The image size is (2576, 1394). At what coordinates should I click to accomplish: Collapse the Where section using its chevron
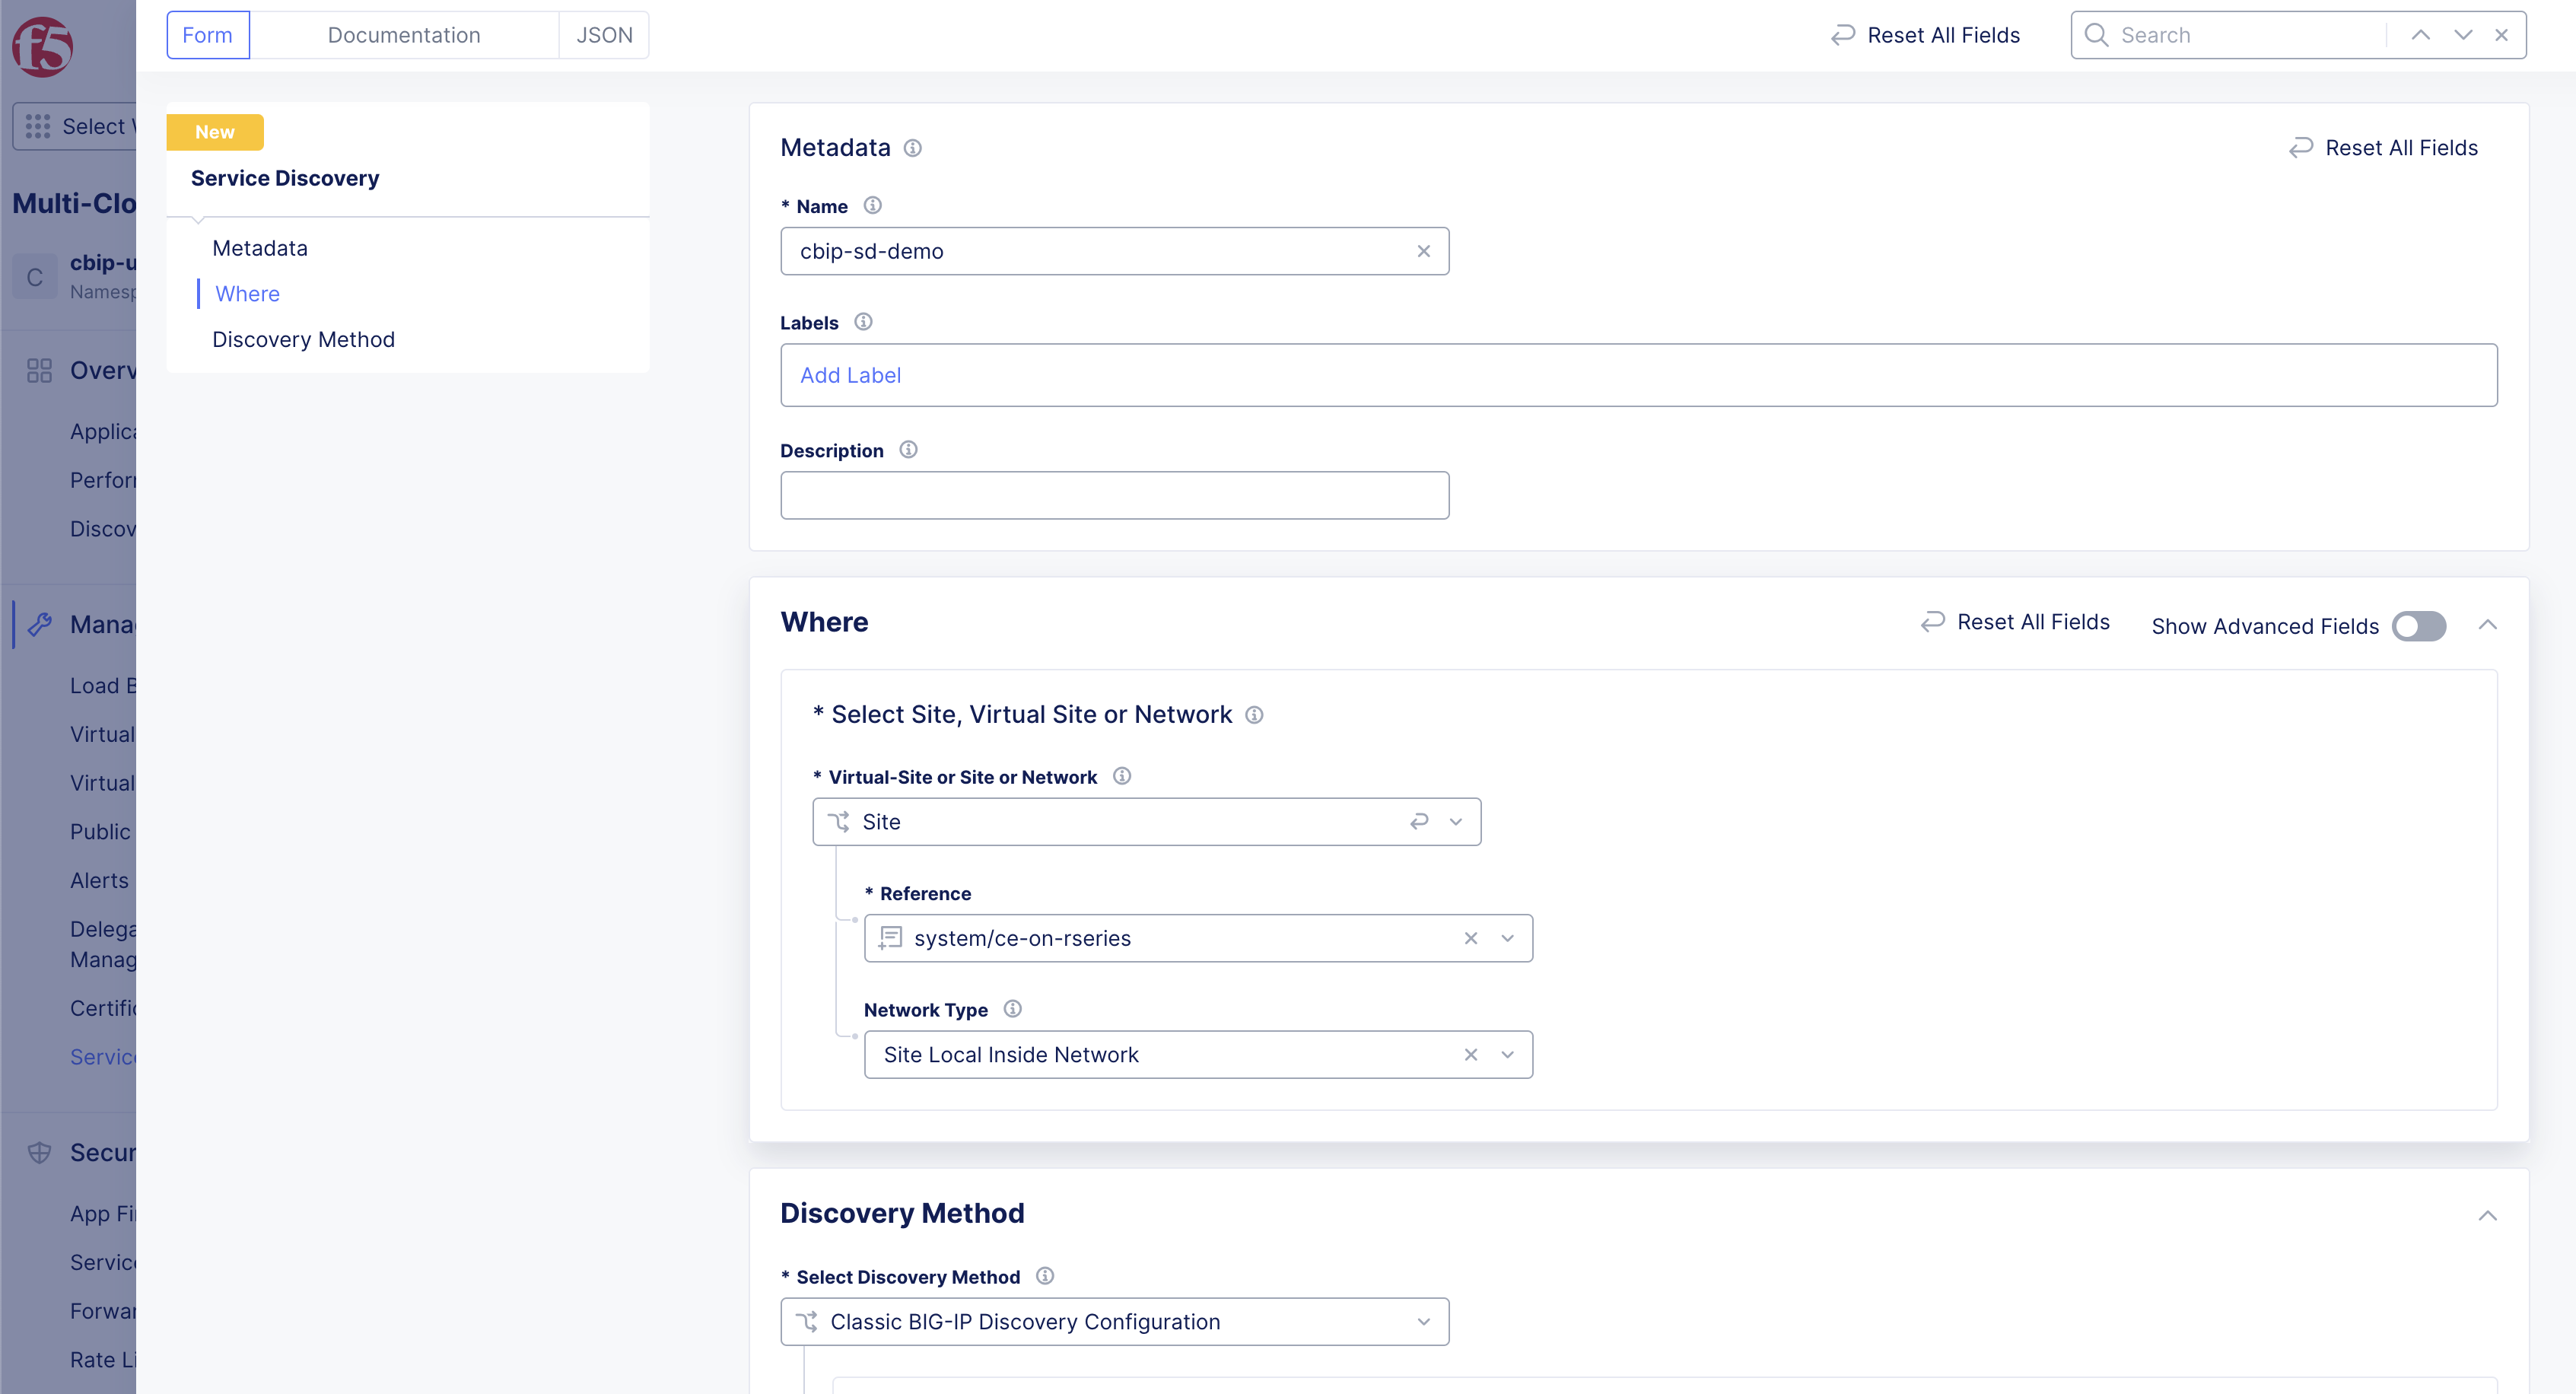[x=2489, y=624]
